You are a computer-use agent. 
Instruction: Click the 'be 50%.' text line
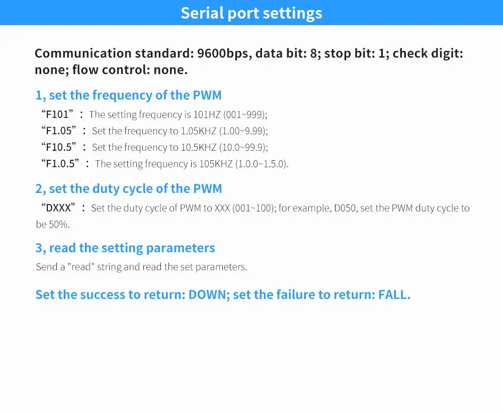tap(53, 225)
